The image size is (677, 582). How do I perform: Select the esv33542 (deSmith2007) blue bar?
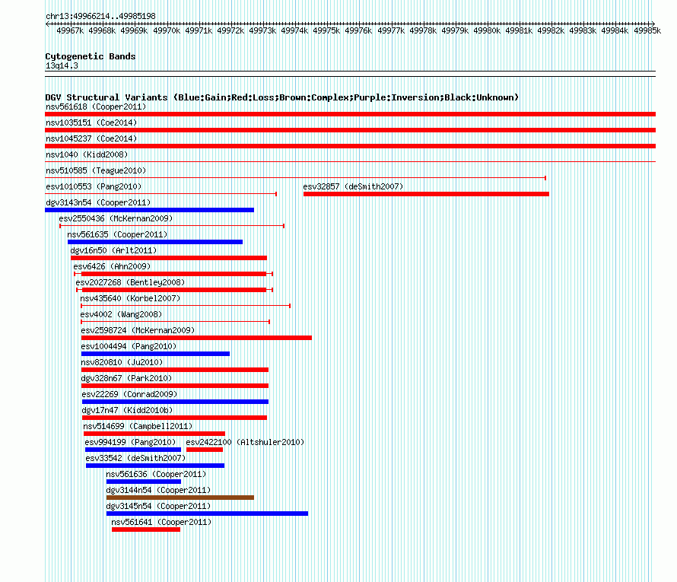click(x=155, y=466)
